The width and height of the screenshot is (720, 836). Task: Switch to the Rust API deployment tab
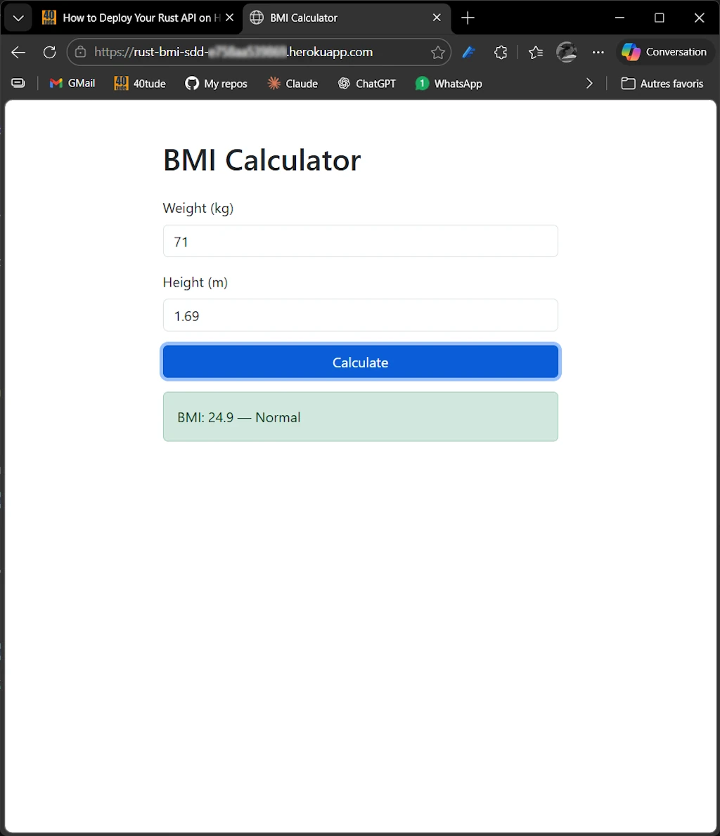pos(134,18)
